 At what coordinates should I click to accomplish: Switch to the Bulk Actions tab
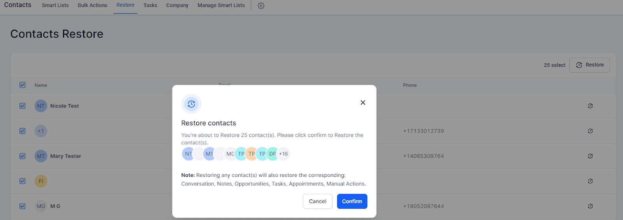[x=92, y=5]
